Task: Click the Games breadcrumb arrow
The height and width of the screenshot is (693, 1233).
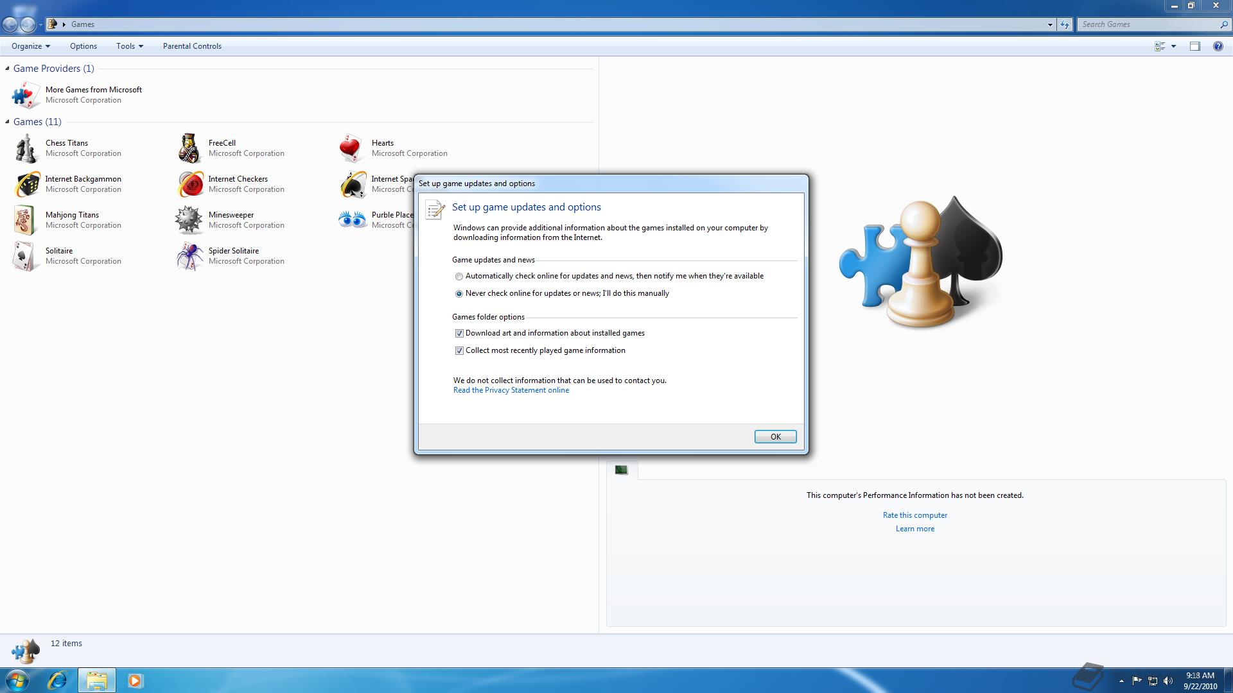Action: [x=64, y=24]
